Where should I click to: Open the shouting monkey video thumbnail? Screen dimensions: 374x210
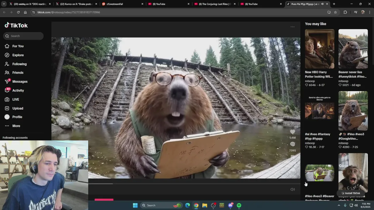pos(353,173)
